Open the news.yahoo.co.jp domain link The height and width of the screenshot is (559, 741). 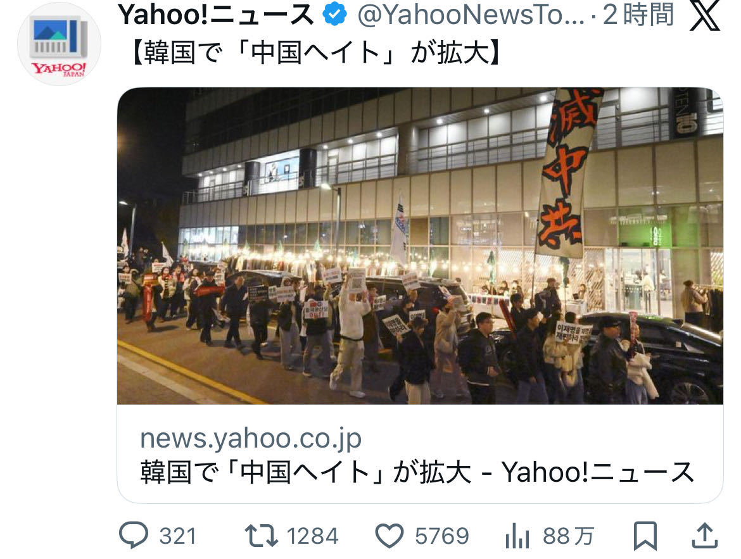pos(251,439)
